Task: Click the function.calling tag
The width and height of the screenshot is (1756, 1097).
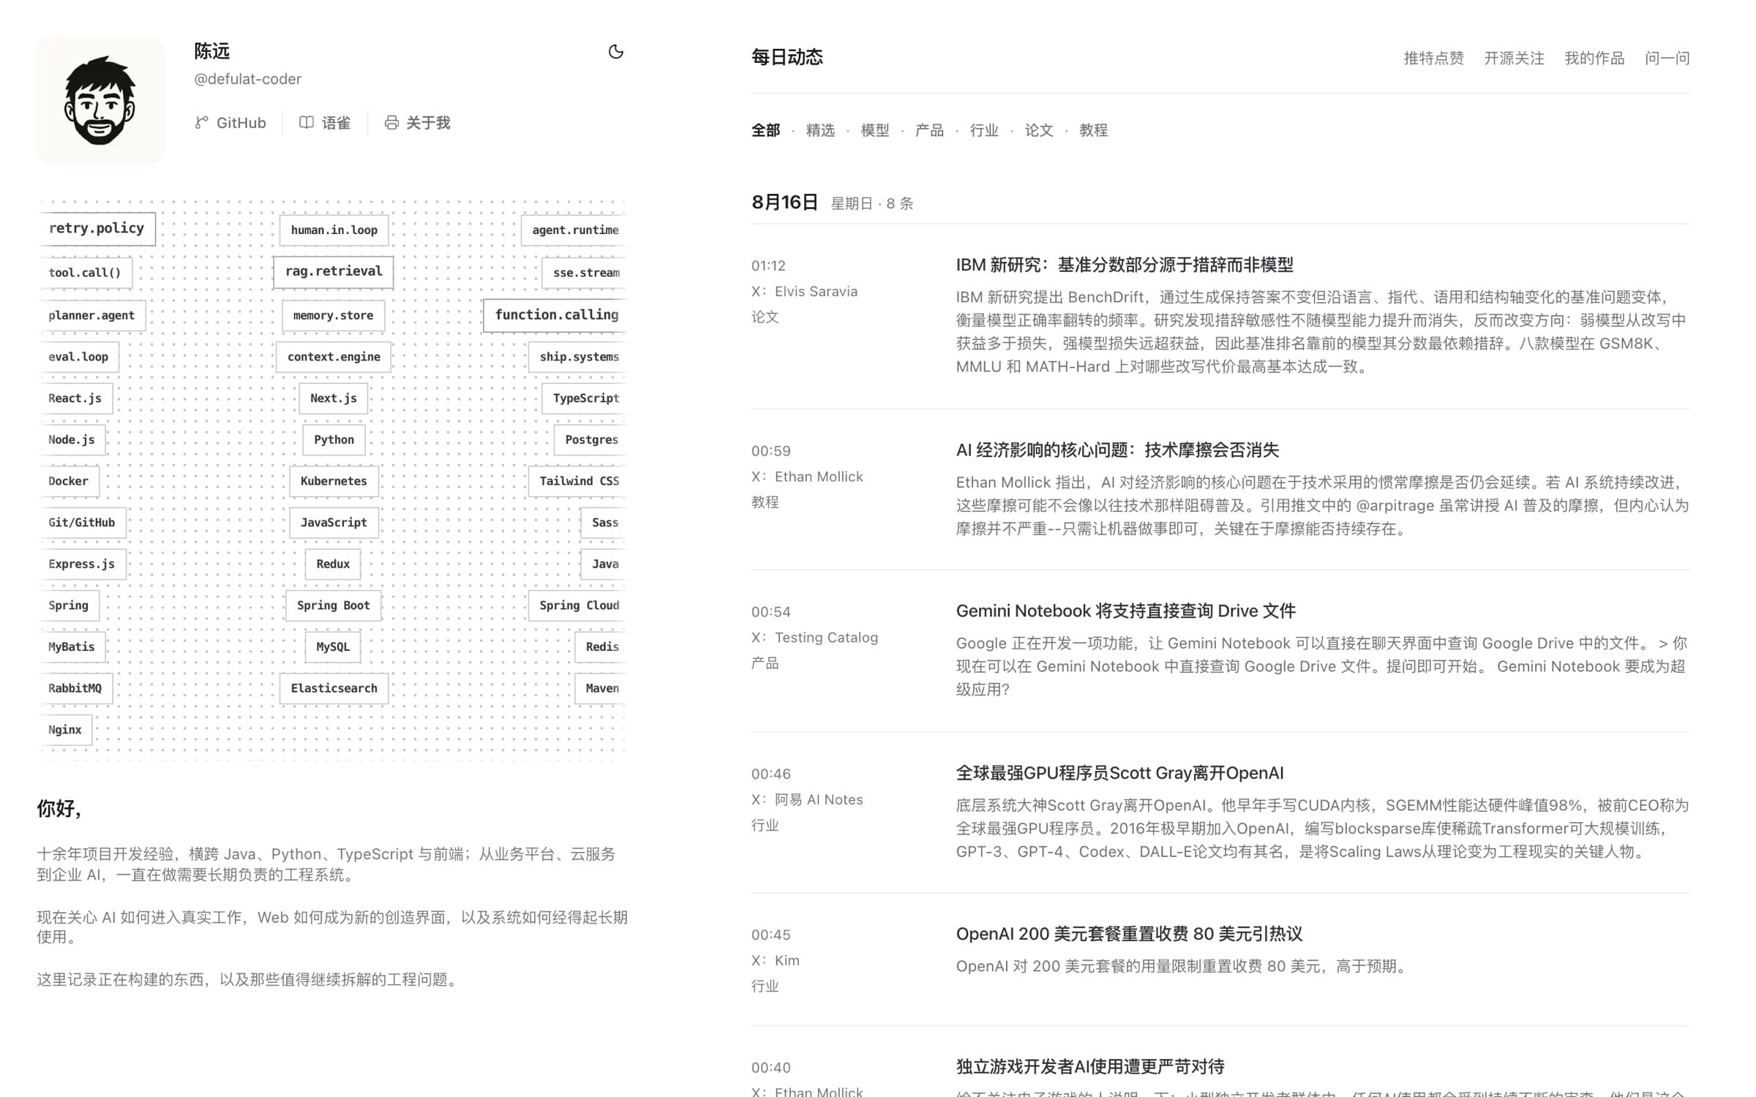Action: 556,315
